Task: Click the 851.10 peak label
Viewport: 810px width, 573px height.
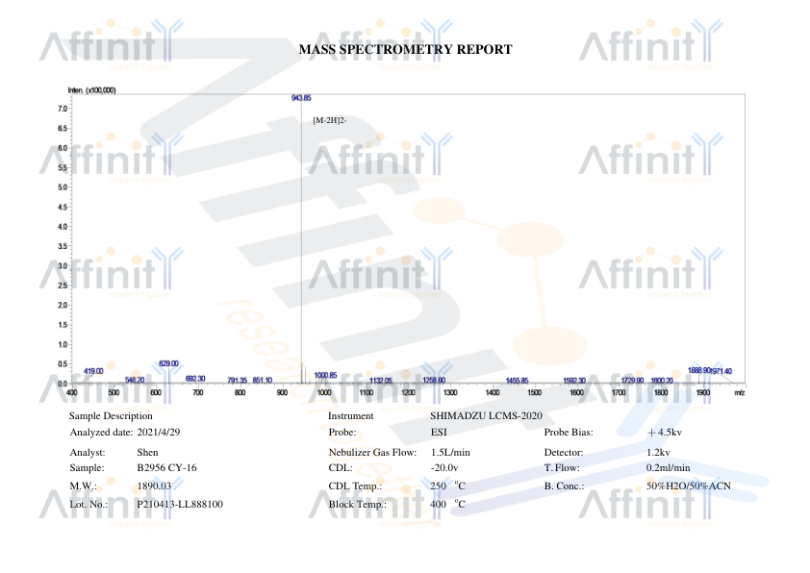Action: [x=263, y=380]
